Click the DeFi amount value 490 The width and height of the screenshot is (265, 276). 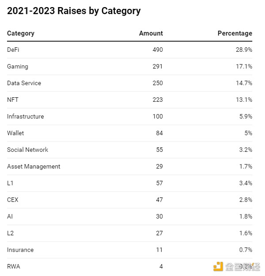point(157,50)
